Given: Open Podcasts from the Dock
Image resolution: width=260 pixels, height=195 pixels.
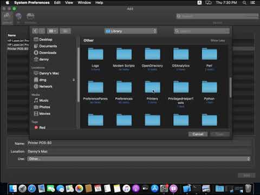Looking at the screenshot, I should coord(136,188).
